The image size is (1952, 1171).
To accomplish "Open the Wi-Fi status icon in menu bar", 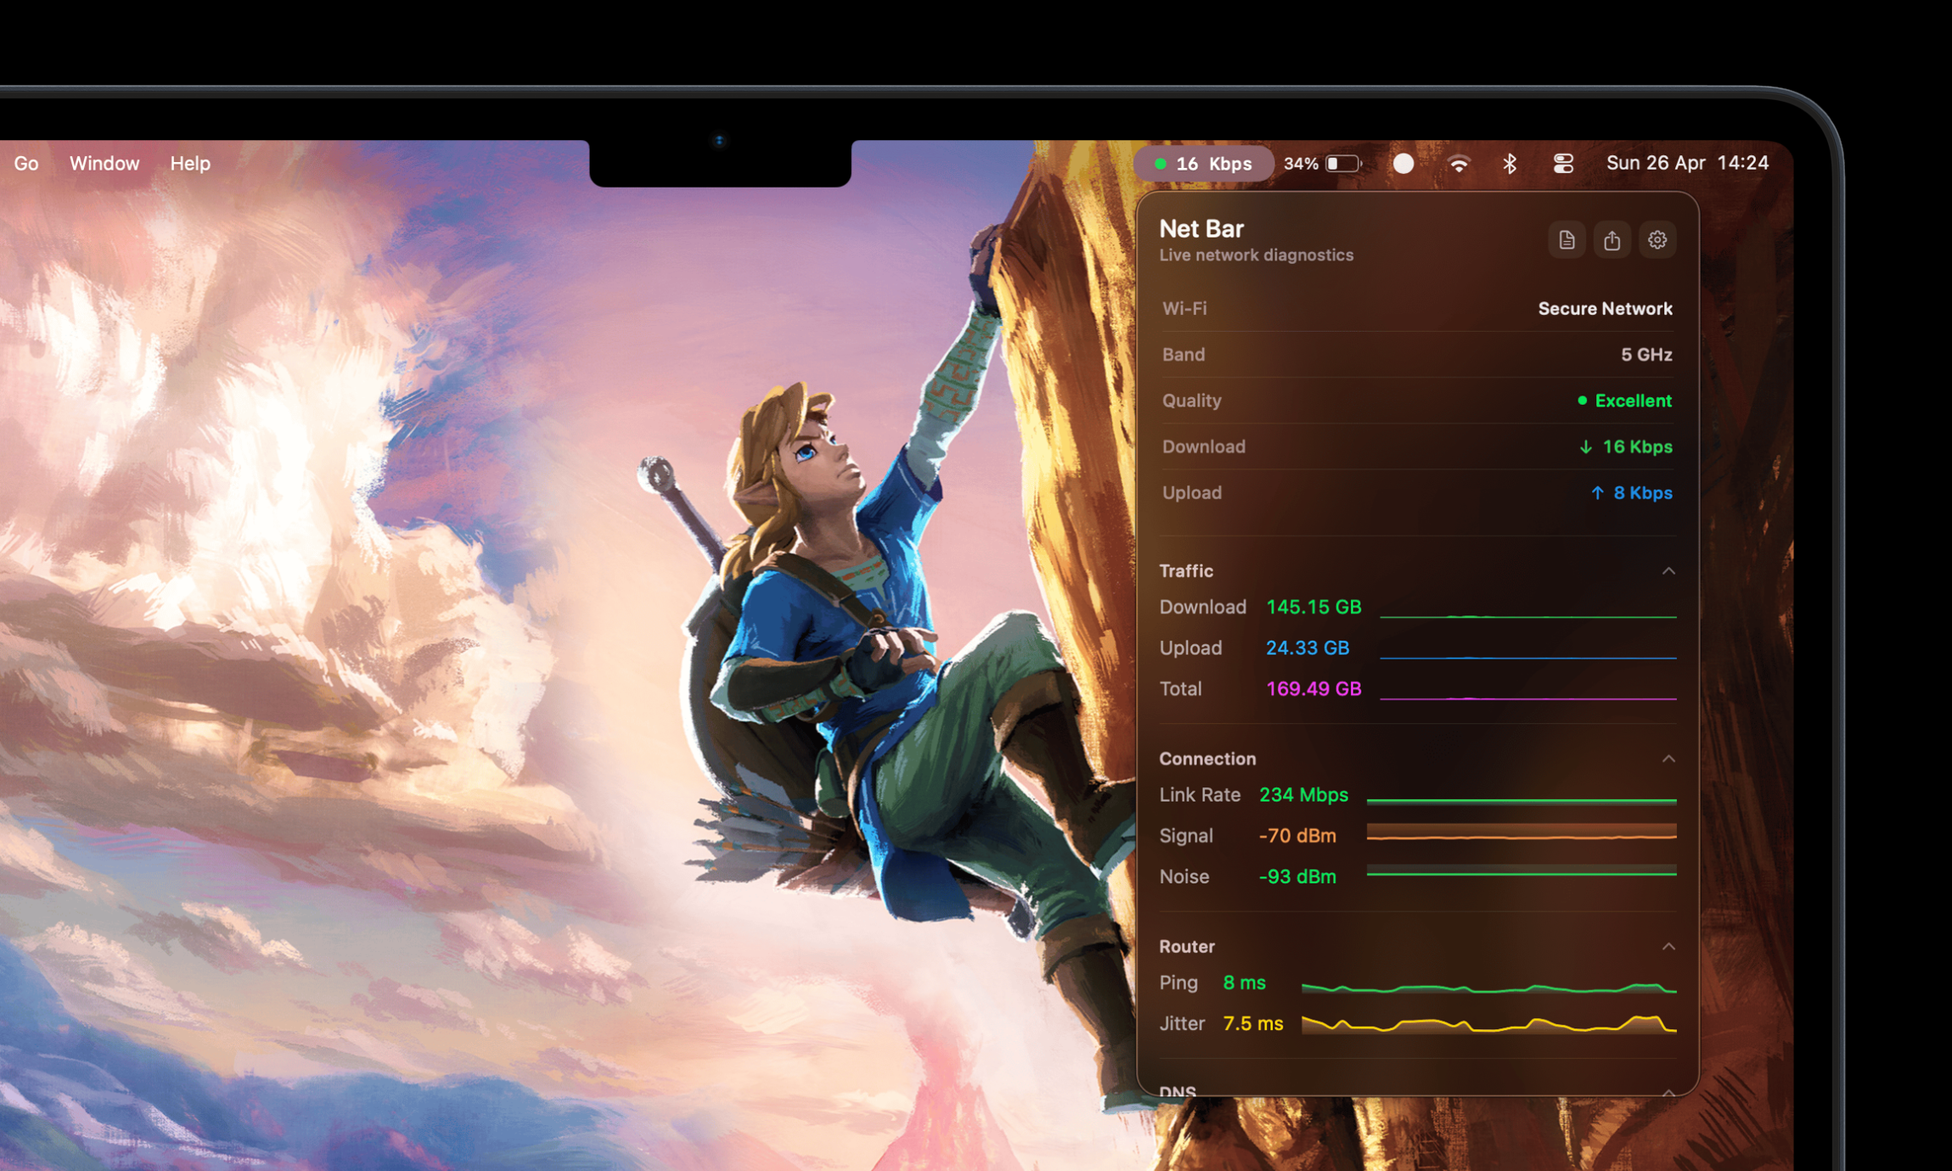I will click(x=1459, y=163).
